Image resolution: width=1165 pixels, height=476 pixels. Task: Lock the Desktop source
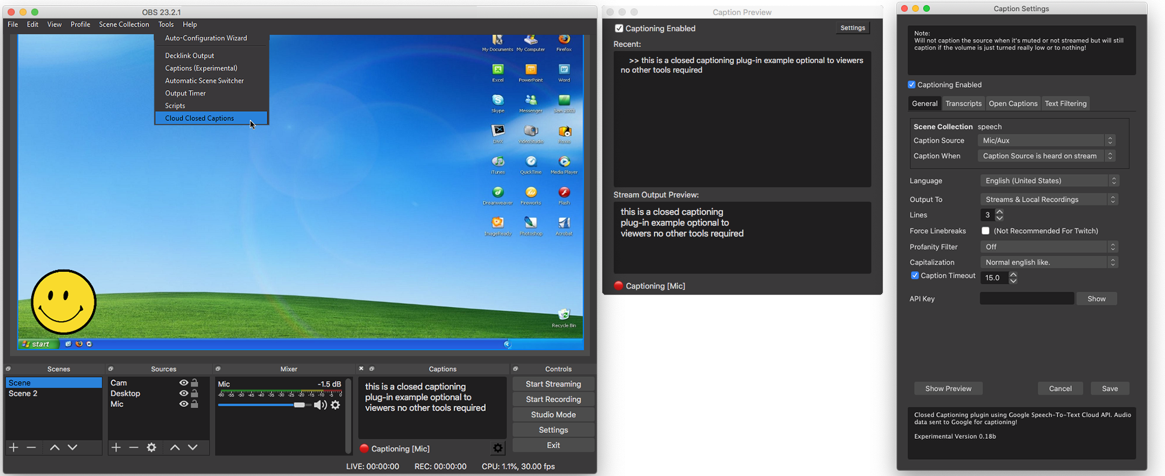point(195,394)
